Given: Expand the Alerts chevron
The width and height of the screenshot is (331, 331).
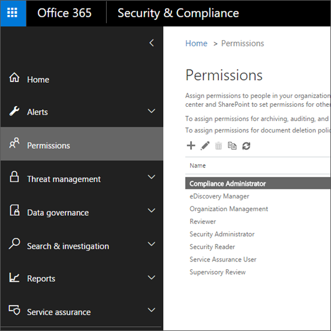Looking at the screenshot, I should coord(151,111).
